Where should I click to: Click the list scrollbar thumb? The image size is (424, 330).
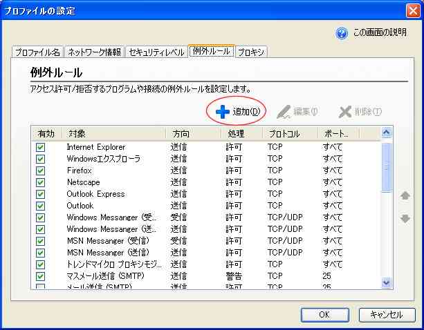pos(386,168)
